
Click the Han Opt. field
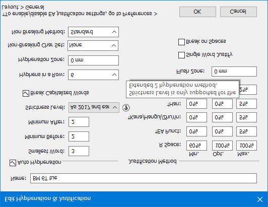point(222,104)
